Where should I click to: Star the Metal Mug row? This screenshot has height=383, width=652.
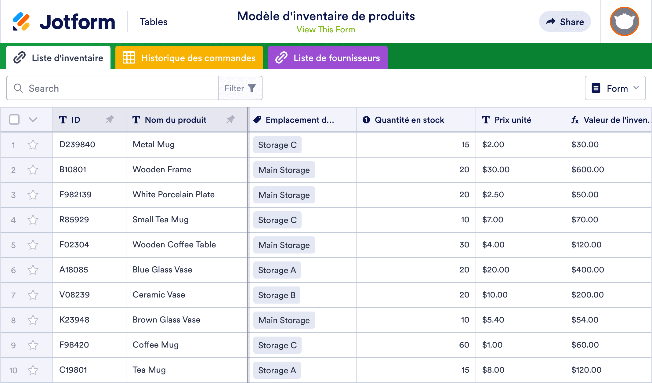coord(33,145)
